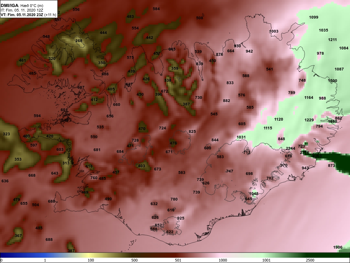Click the map value '541'

[269, 69]
